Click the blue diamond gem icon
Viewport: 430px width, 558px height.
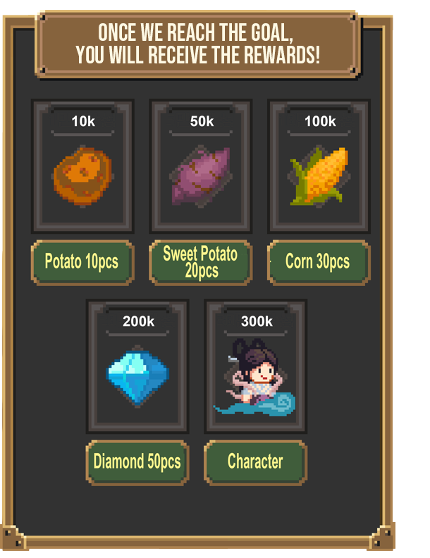coord(137,376)
